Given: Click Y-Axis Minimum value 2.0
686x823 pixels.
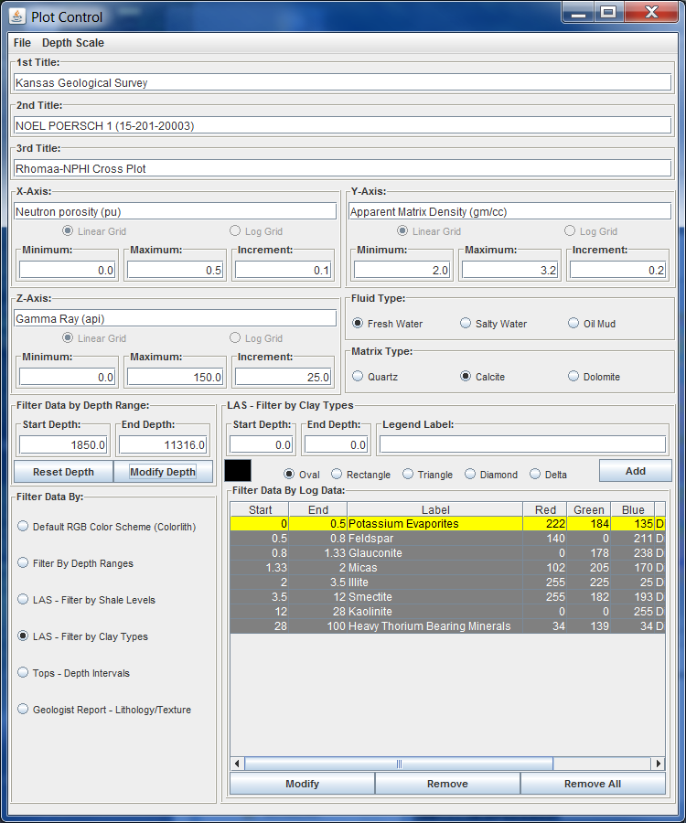Looking at the screenshot, I should pyautogui.click(x=402, y=270).
